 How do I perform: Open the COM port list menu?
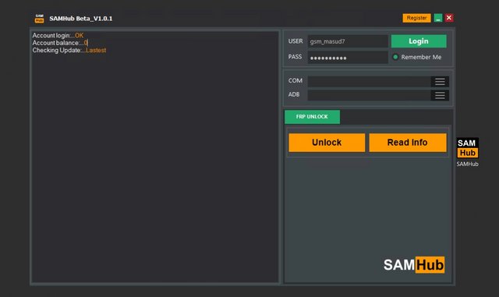pyautogui.click(x=440, y=82)
